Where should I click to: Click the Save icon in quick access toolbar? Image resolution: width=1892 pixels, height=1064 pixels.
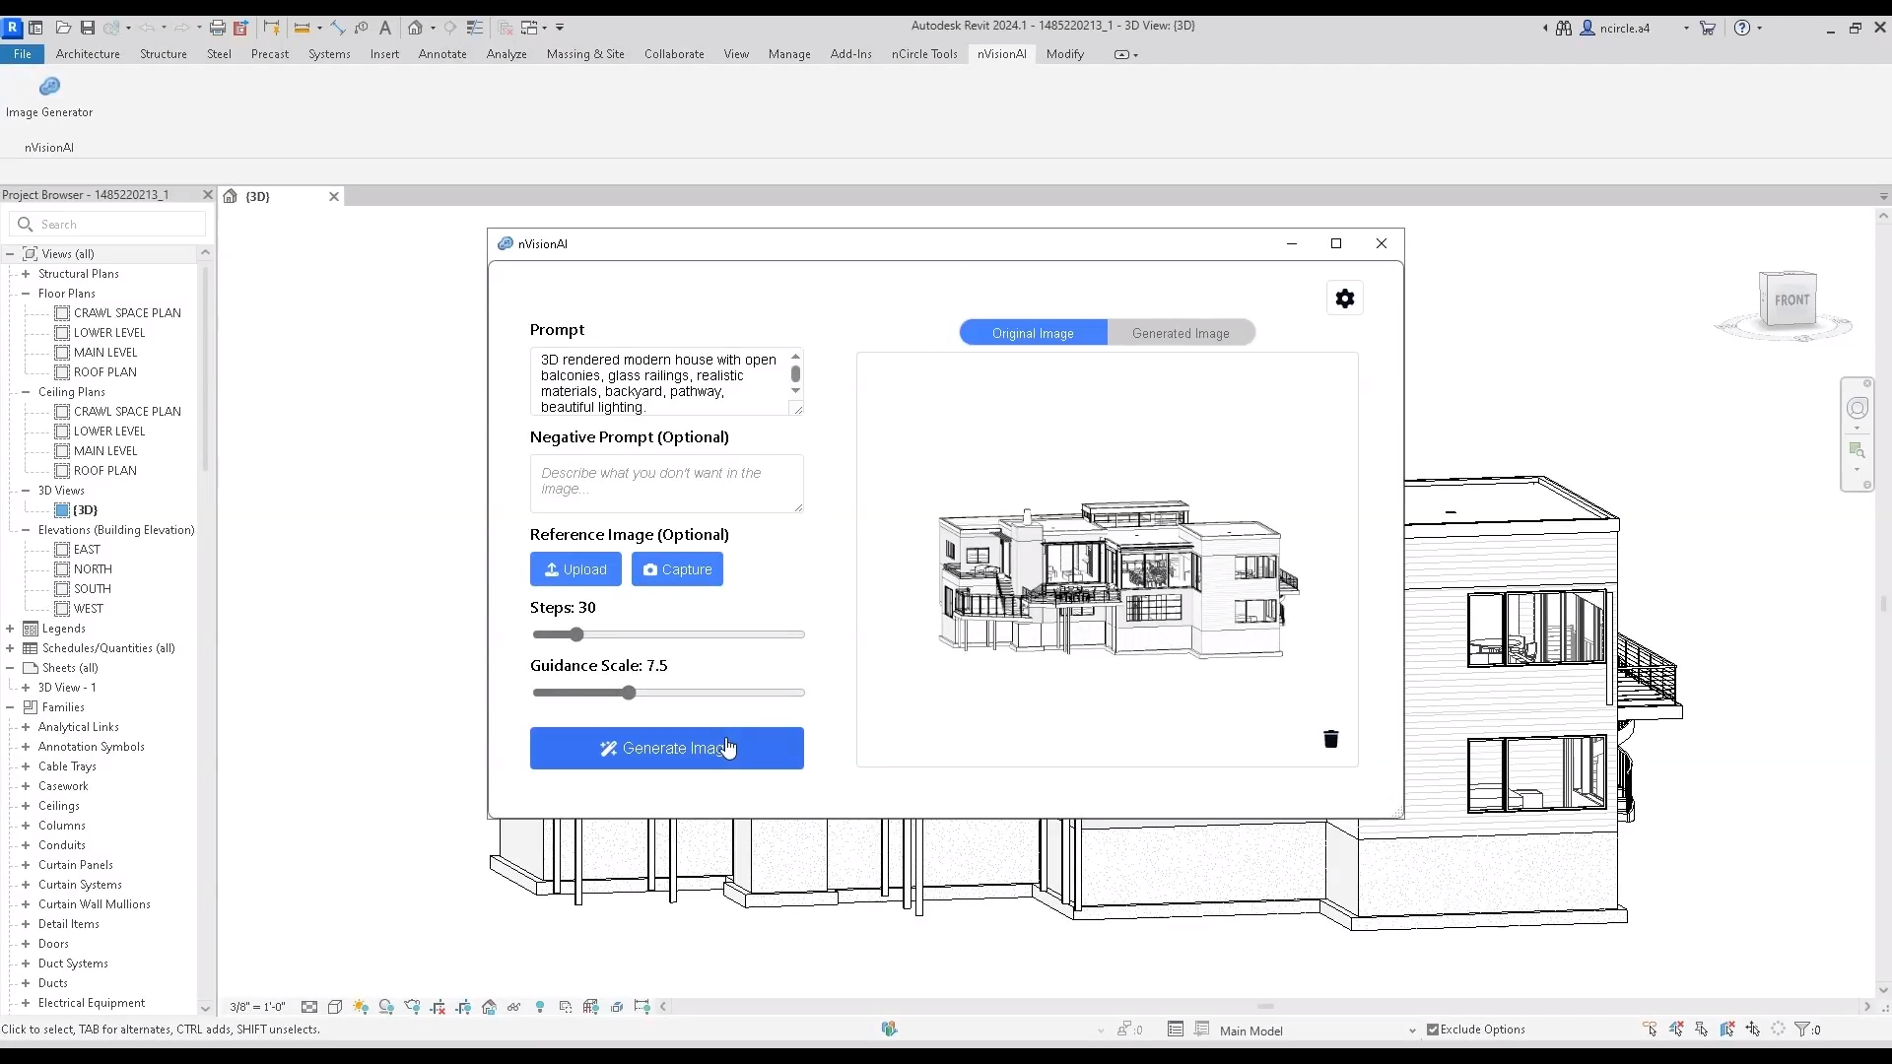click(x=88, y=28)
